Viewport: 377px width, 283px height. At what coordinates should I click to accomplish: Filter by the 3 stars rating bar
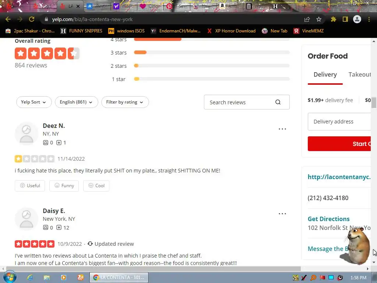[x=212, y=52]
